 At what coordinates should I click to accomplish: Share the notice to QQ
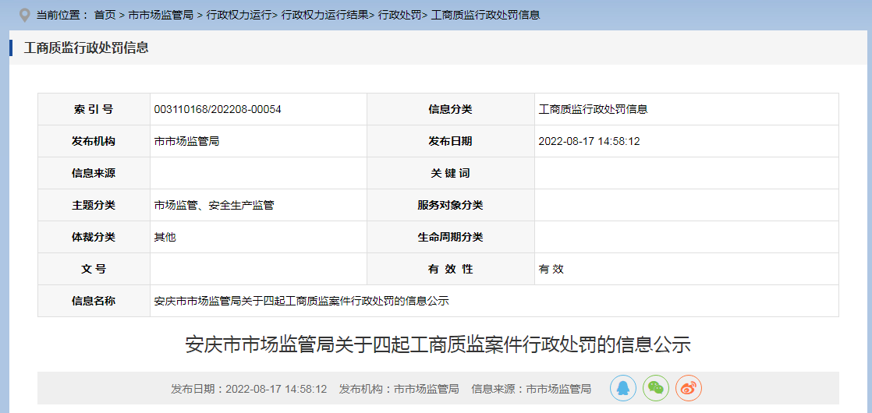pyautogui.click(x=623, y=388)
